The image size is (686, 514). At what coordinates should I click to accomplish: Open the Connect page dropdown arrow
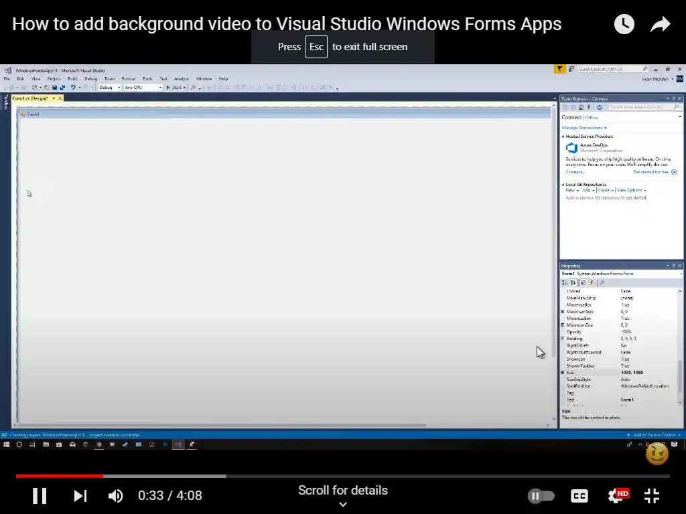click(x=680, y=117)
